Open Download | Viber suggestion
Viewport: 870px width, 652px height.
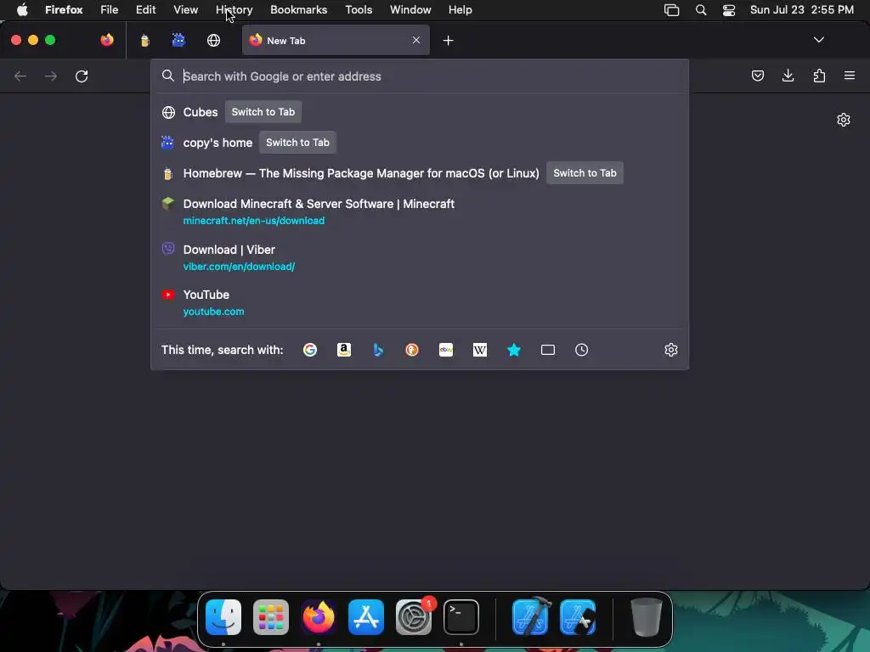coord(420,258)
